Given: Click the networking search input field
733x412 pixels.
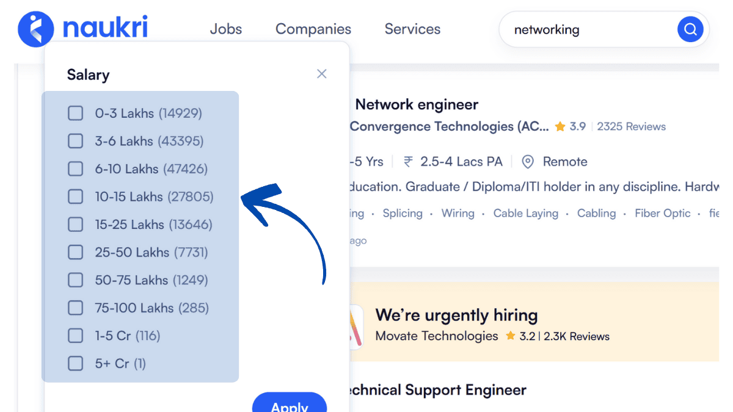Looking at the screenshot, I should pos(586,29).
